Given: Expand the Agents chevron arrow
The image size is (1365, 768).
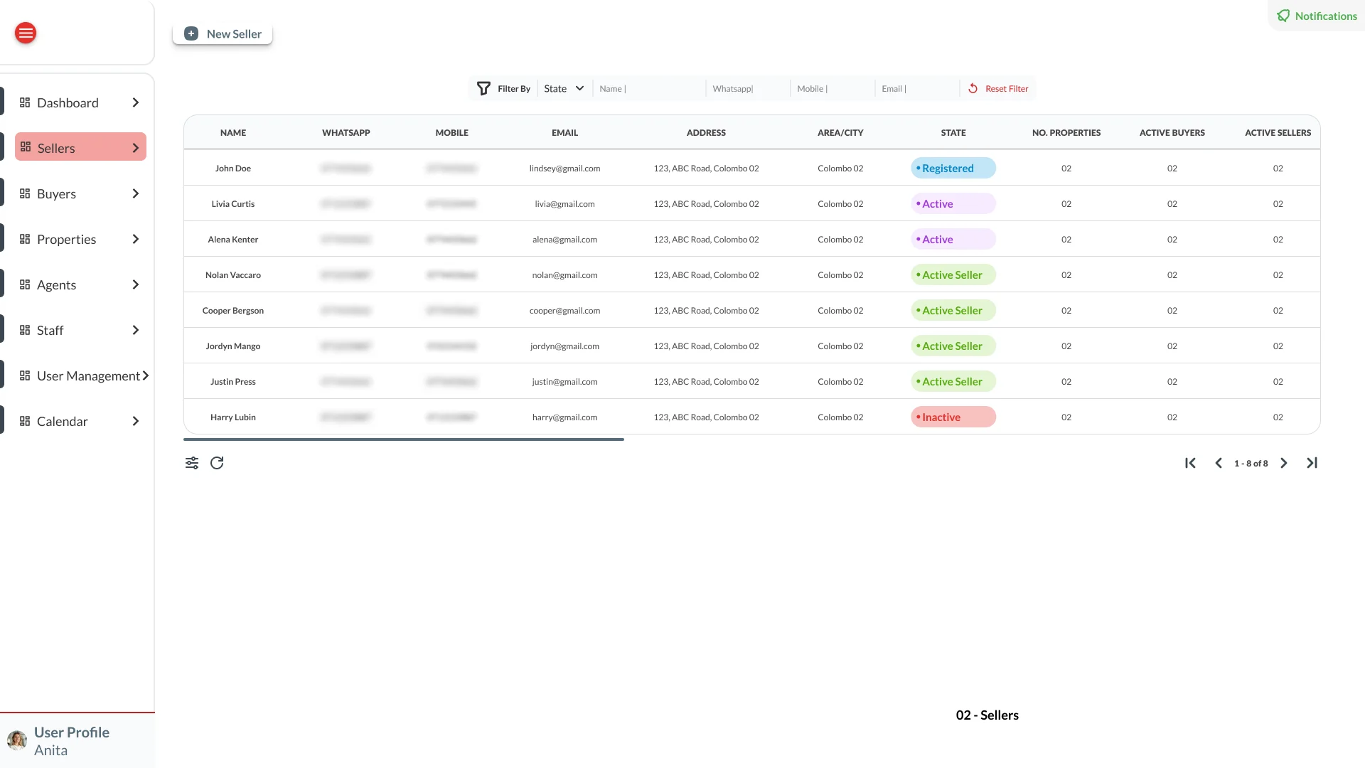Looking at the screenshot, I should click(136, 284).
